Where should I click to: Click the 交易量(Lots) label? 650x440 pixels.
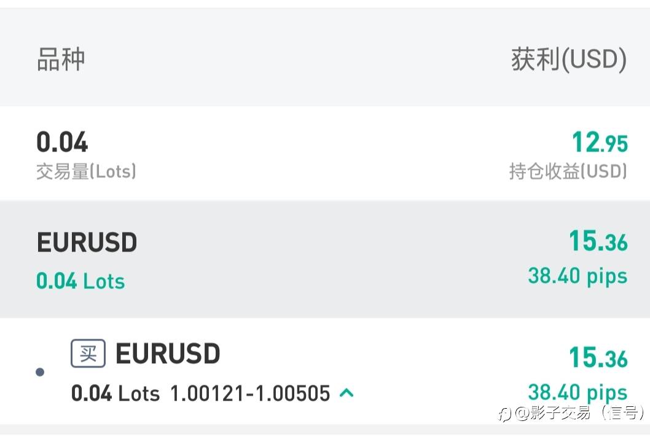point(86,172)
